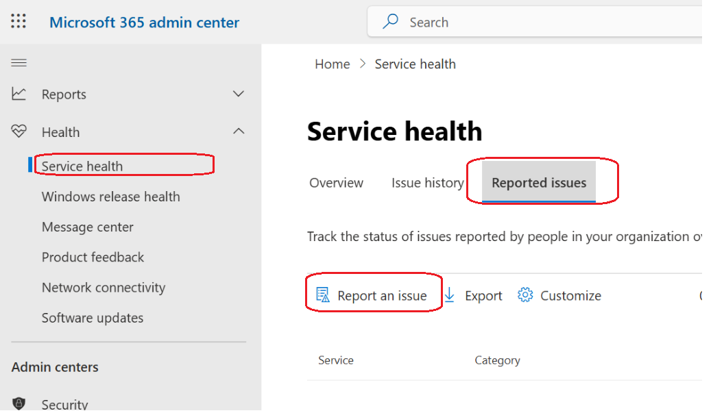
Task: Open Software updates page
Action: pyautogui.click(x=93, y=318)
